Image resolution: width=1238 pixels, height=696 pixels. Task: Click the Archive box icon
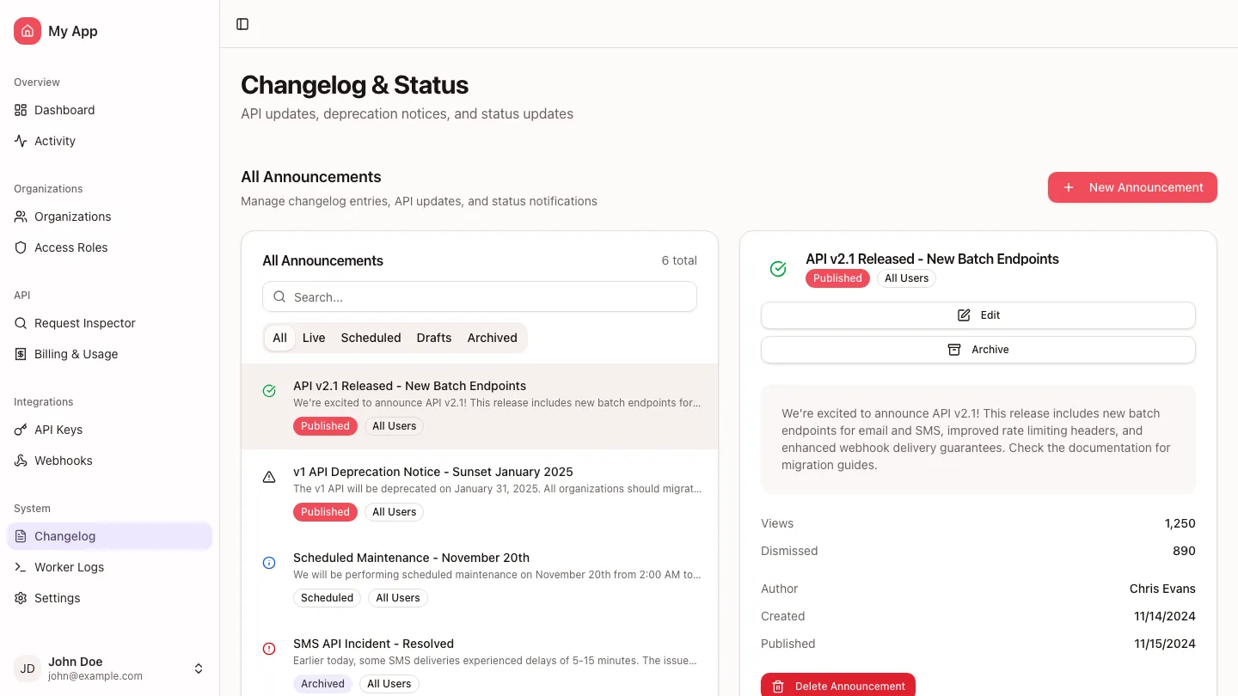[953, 350]
